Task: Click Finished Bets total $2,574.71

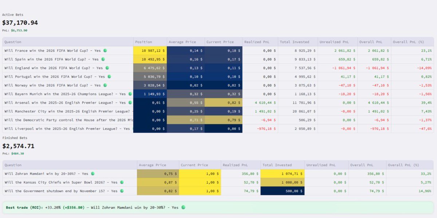Action: tap(19, 146)
